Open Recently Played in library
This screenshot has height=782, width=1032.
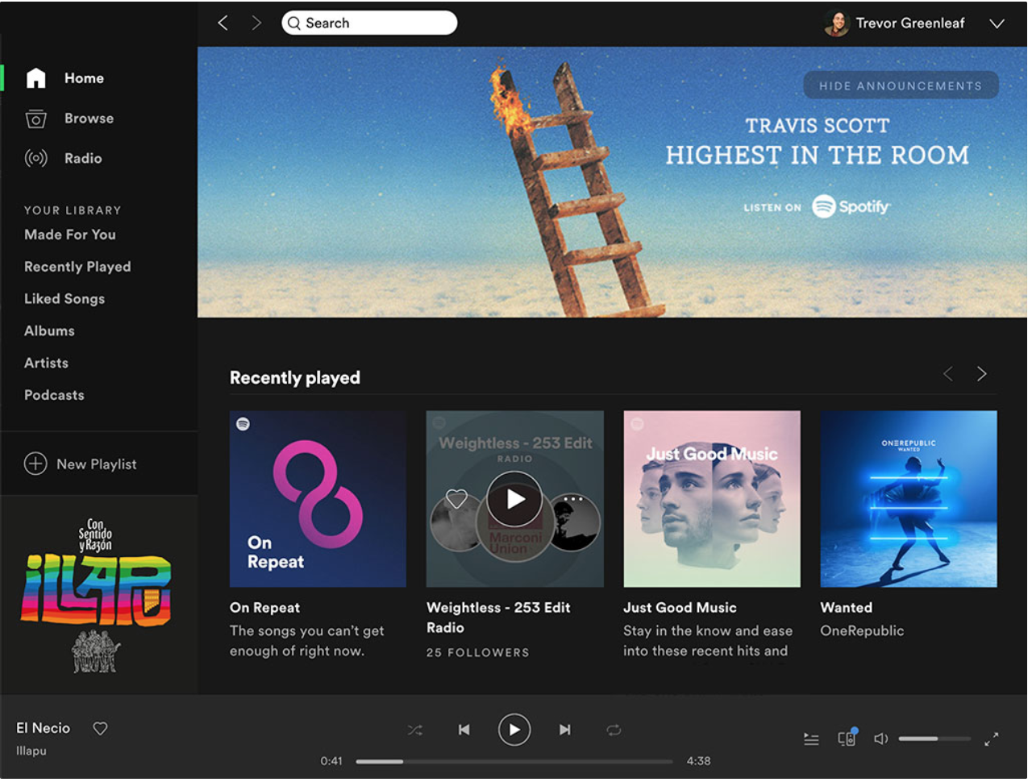tap(77, 267)
